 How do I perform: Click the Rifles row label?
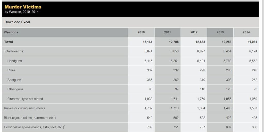[x=12, y=70]
